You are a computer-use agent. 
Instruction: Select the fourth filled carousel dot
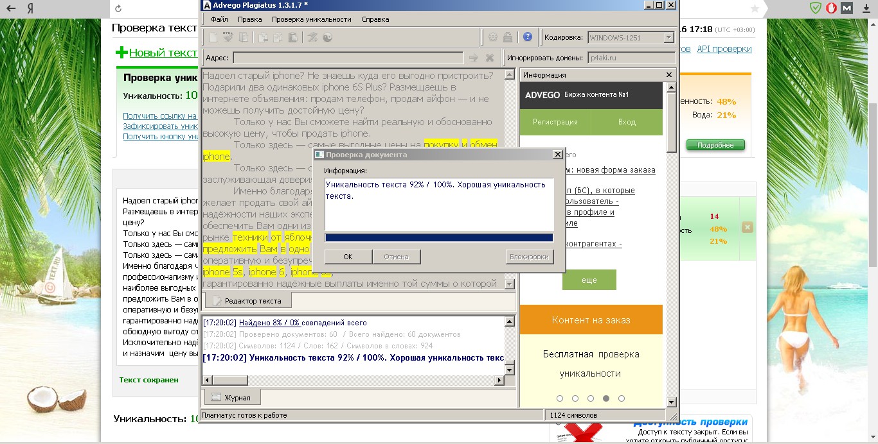(606, 398)
